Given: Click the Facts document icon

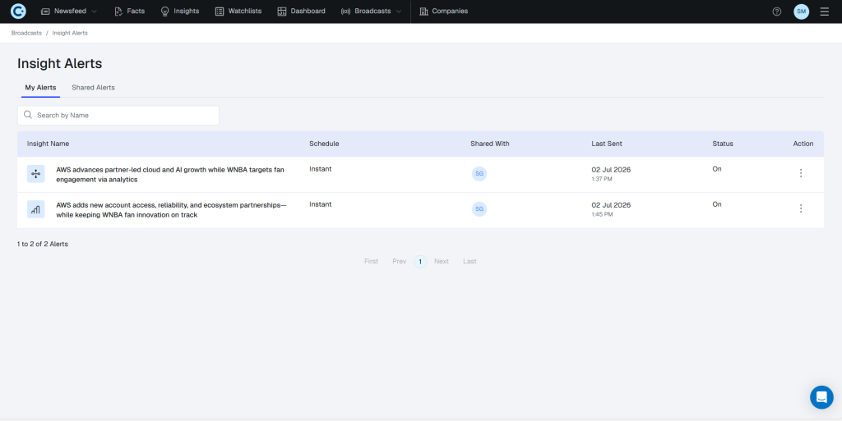Looking at the screenshot, I should coord(118,11).
